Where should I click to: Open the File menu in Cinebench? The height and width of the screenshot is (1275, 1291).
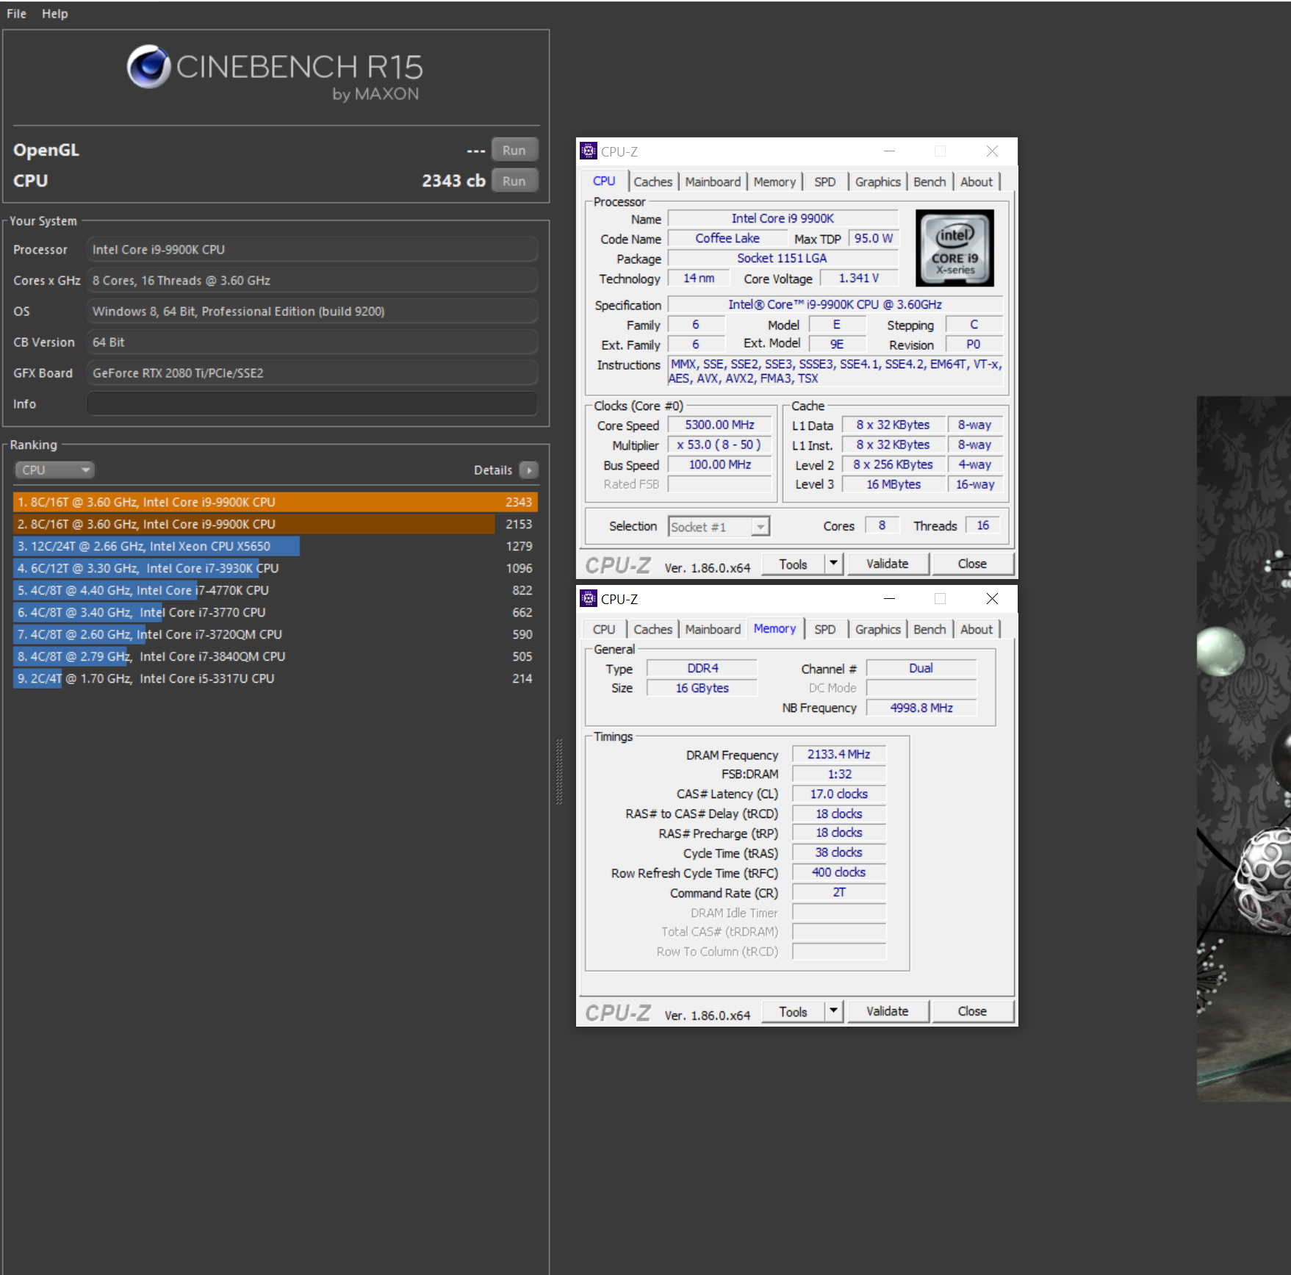pyautogui.click(x=16, y=13)
